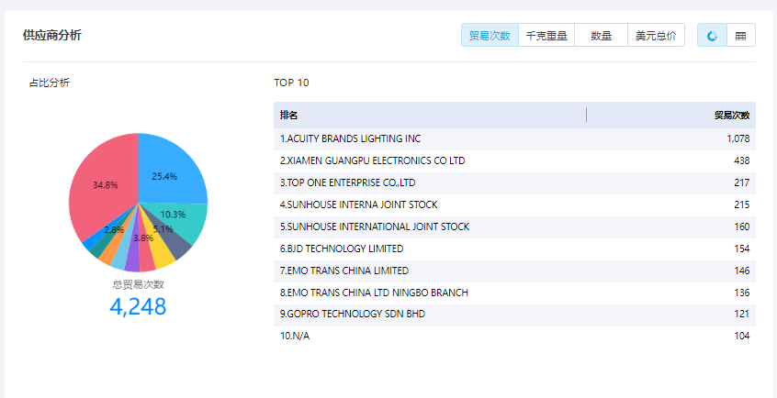Viewport: 777px width, 398px height.
Task: Switch to 数量 metric tab
Action: [601, 35]
